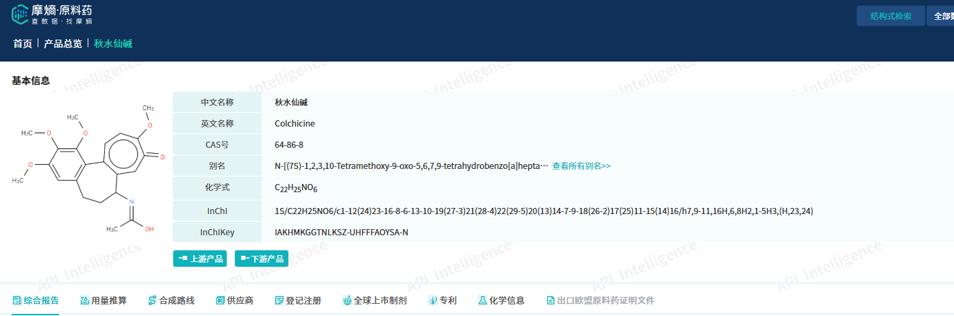Screen dimensions: 954x316
Task: Click the InChIKey row label
Action: (x=217, y=232)
